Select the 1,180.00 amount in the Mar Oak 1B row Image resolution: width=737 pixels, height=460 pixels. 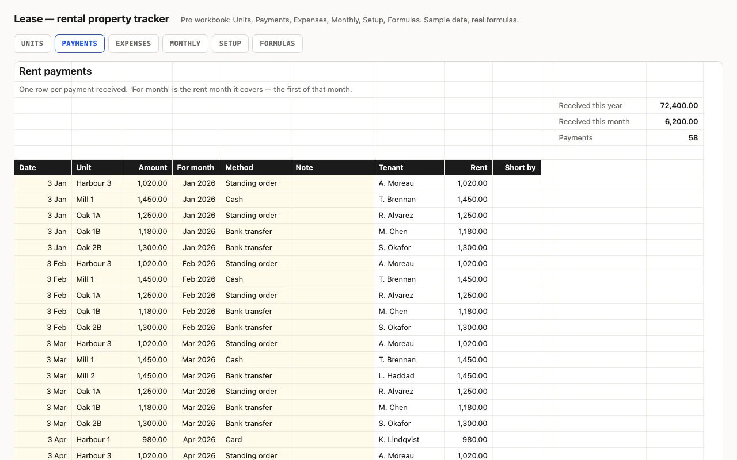click(x=149, y=407)
